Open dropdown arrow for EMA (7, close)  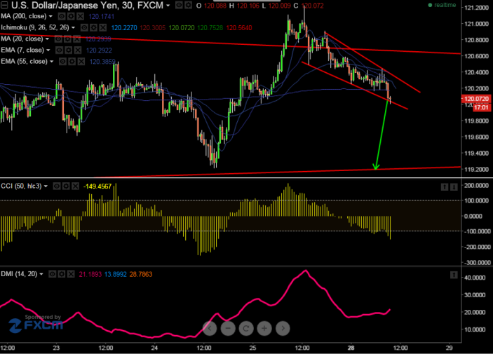click(x=48, y=50)
